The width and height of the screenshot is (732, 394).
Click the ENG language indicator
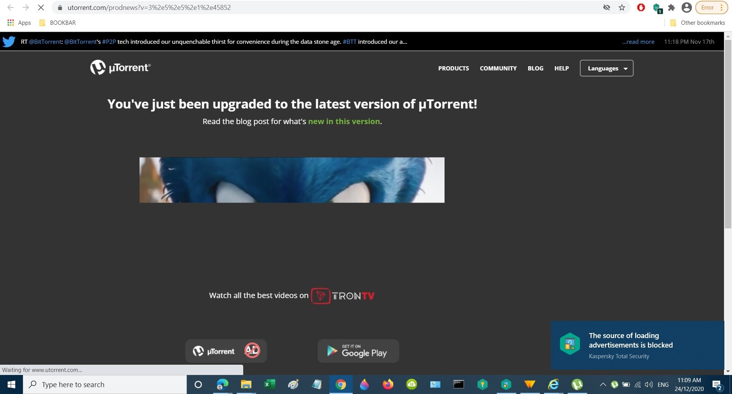663,384
